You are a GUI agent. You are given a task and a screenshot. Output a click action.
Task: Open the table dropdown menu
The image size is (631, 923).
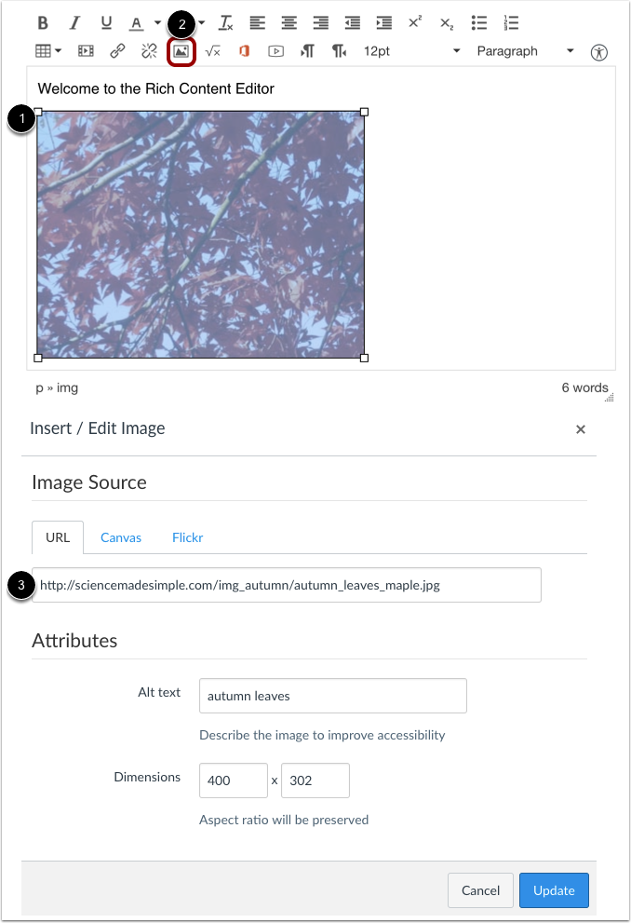tap(48, 51)
